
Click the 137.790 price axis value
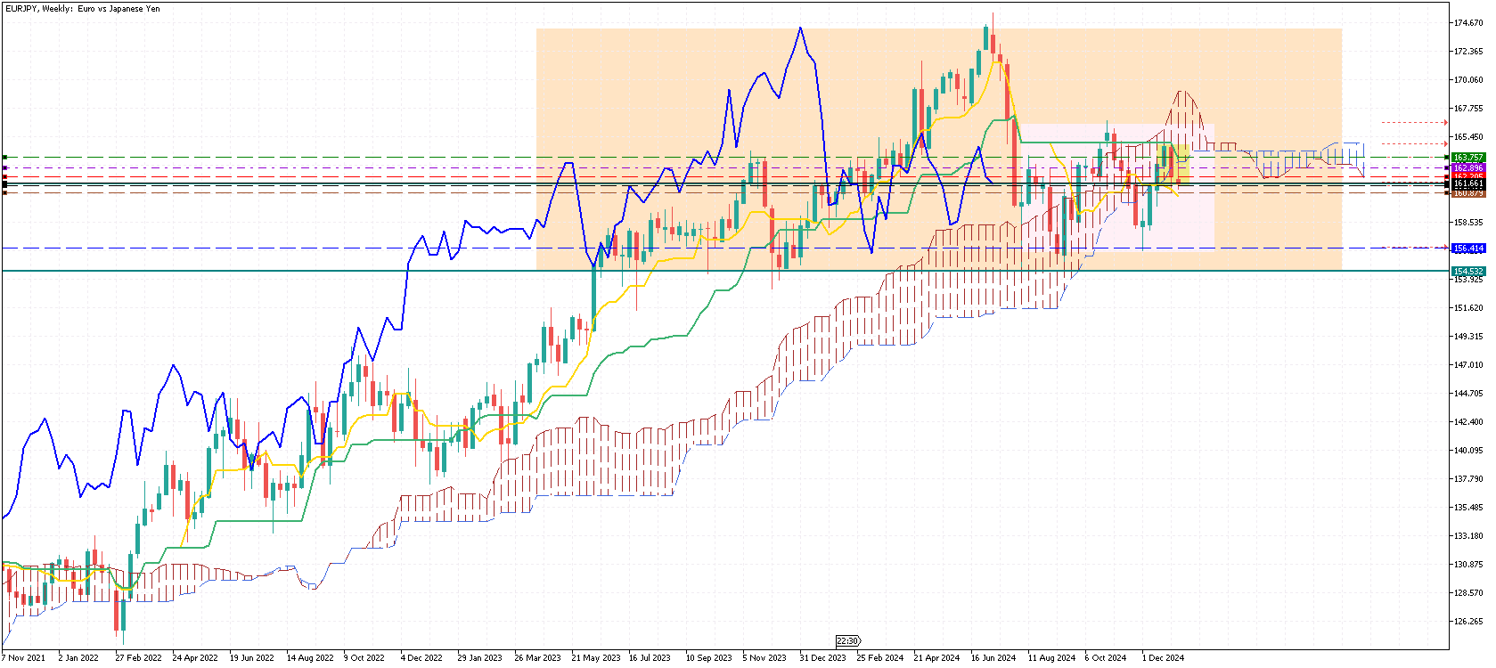tap(1468, 479)
